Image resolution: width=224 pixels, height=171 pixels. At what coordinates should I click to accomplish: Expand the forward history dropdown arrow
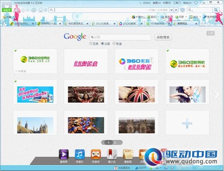point(28,10)
